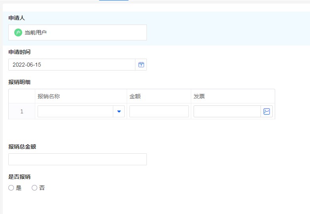Screen dimensions: 310x214
Task: Focus the 报销总金额 input box
Action: pyautogui.click(x=78, y=159)
